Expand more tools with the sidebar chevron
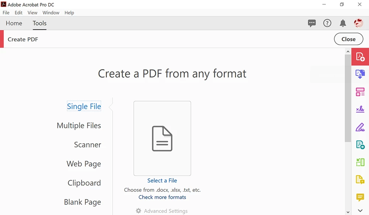This screenshot has height=215, width=369. [x=360, y=211]
